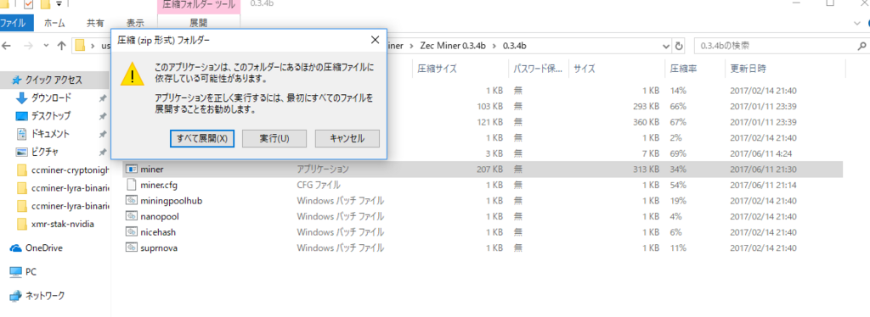Select クイック アクセス in navigation pane
The height and width of the screenshot is (317, 870).
click(x=54, y=81)
